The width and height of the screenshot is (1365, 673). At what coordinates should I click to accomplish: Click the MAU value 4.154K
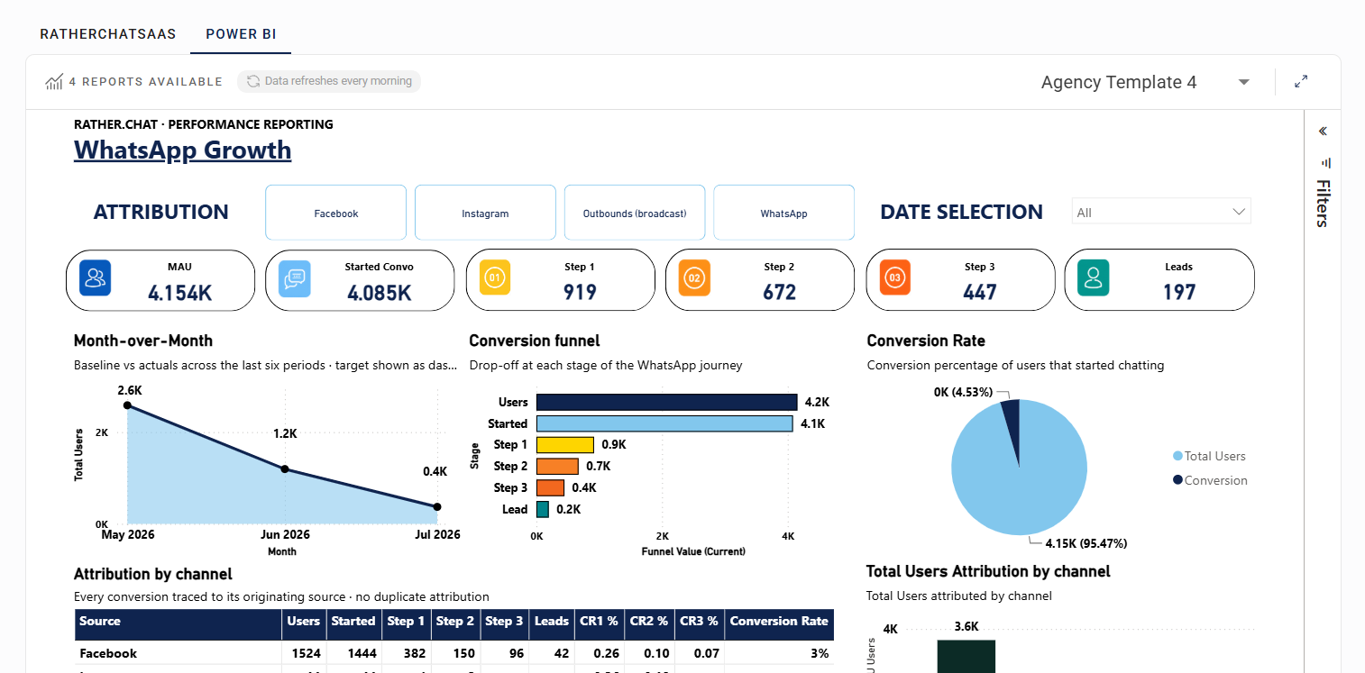[x=179, y=292]
